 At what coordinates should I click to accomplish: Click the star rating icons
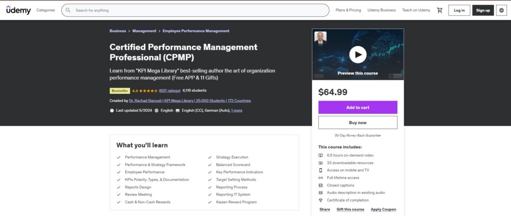(x=149, y=91)
